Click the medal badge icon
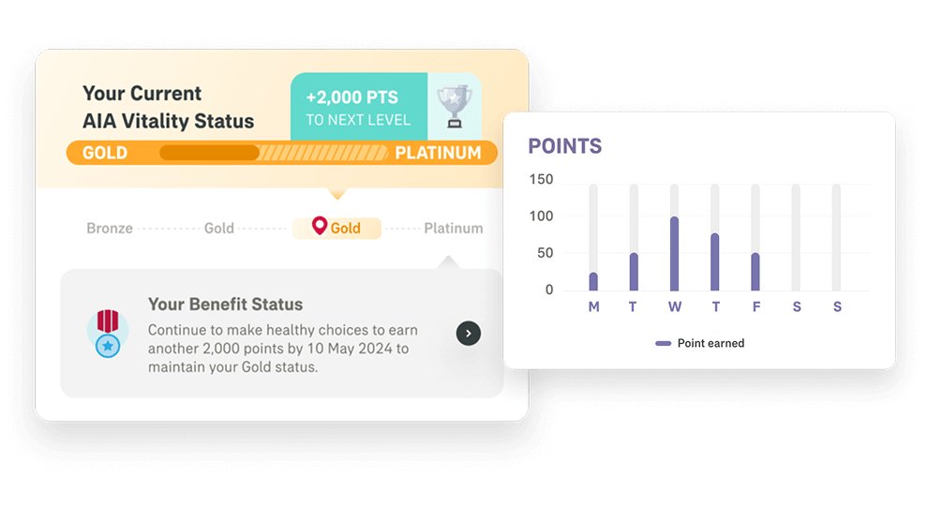928x506 pixels. click(x=108, y=334)
